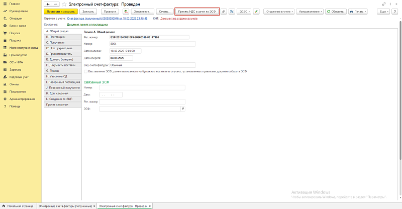Open the ЭДВС dropdown
Screen dimensions: 402x209
[244, 11]
